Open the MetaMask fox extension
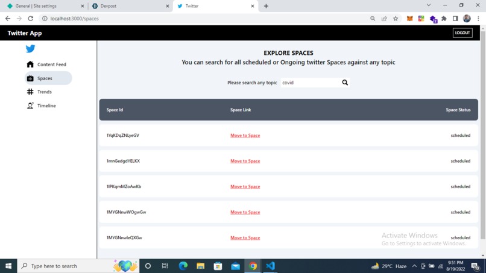This screenshot has height=273, width=486. [410, 19]
